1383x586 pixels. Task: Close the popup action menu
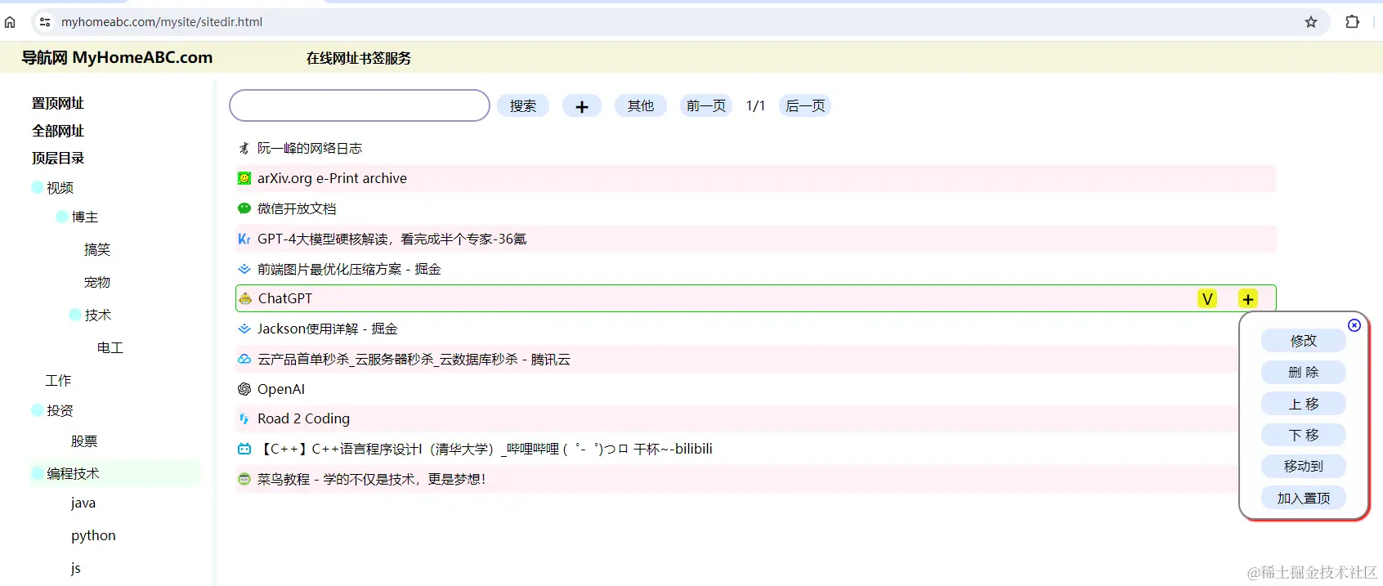(x=1354, y=325)
